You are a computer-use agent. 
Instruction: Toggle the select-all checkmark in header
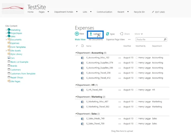(x=77, y=46)
